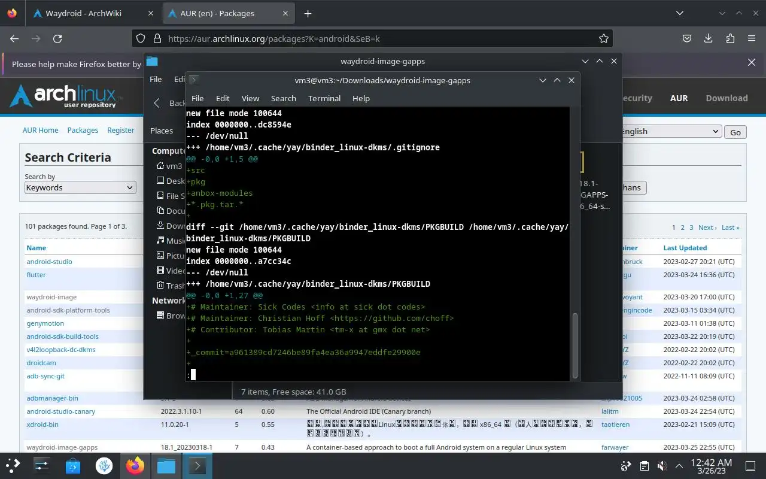Dismiss the Firefox help notification bar

pyautogui.click(x=752, y=62)
